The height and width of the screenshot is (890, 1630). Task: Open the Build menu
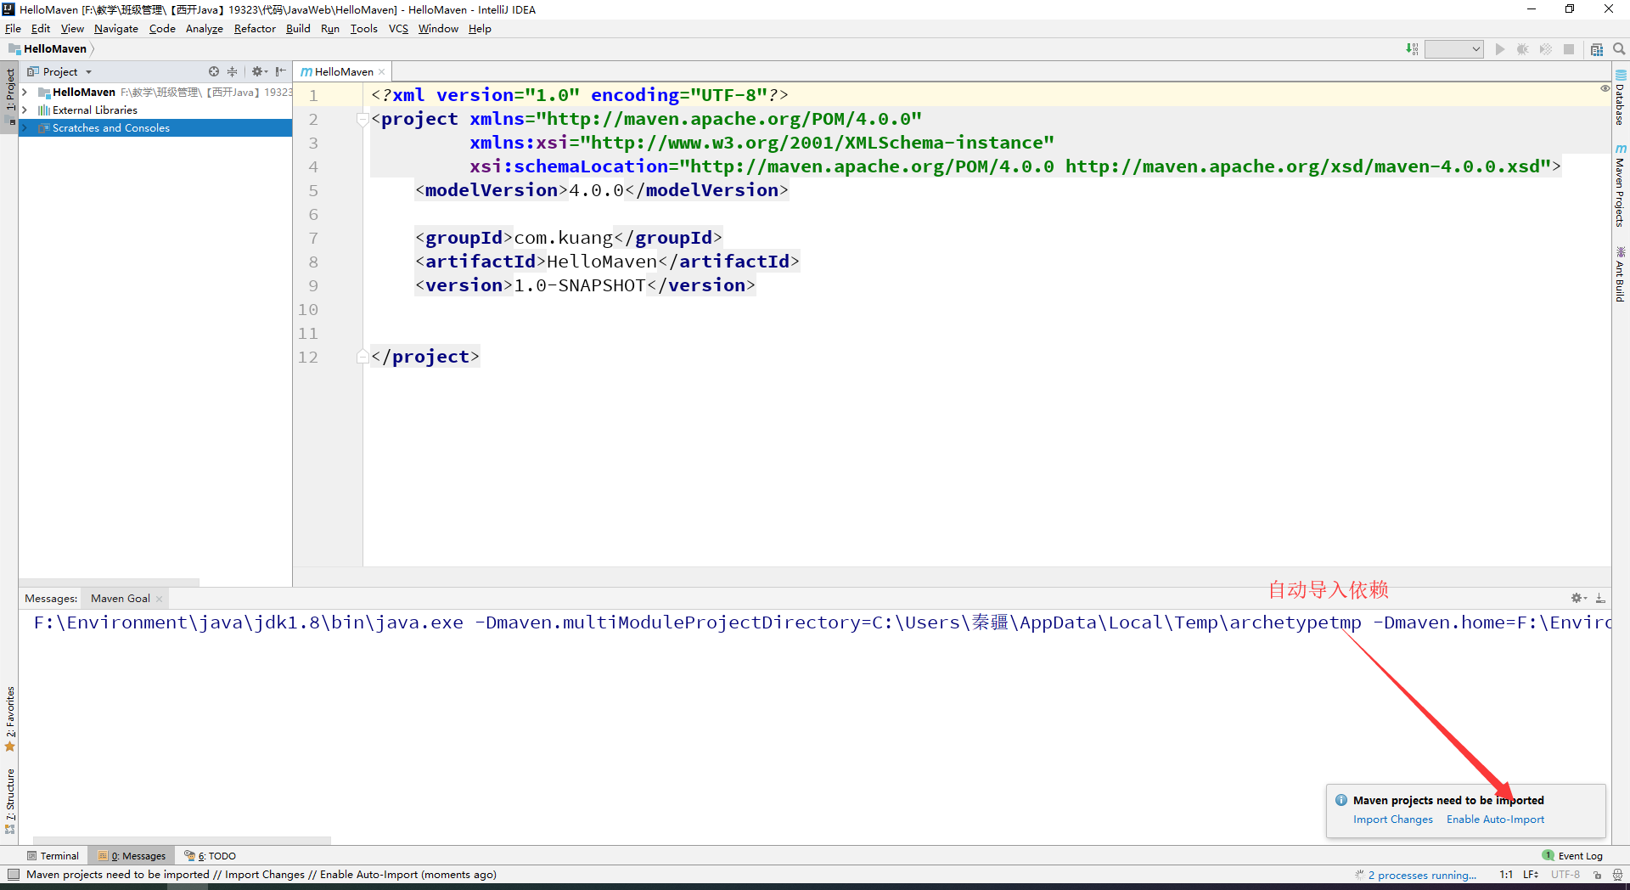pyautogui.click(x=298, y=28)
